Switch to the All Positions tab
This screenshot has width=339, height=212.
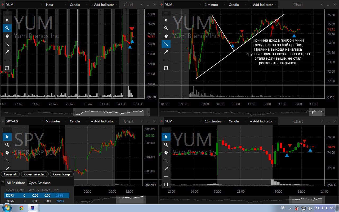pos(16,183)
